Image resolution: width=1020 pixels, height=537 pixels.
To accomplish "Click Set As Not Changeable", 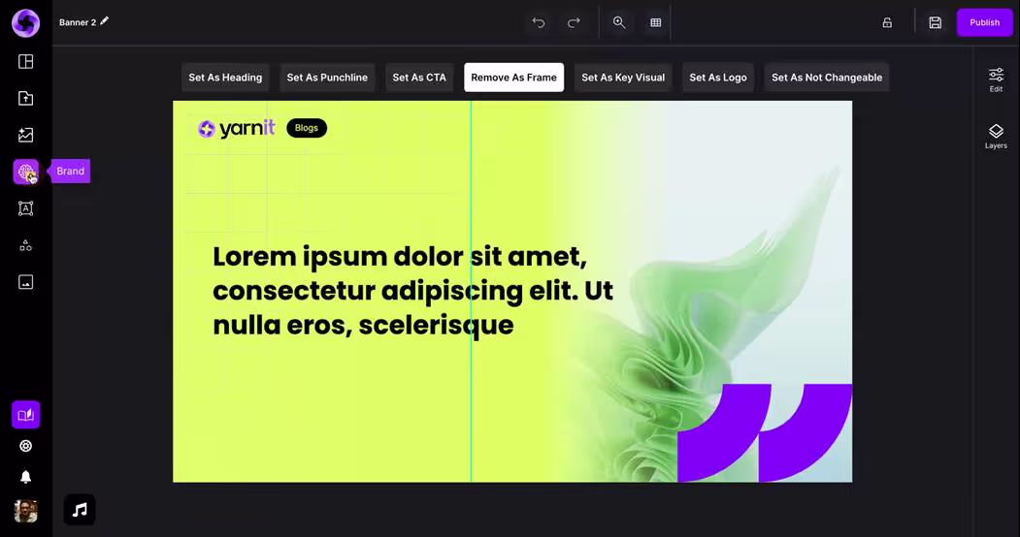I will [827, 78].
